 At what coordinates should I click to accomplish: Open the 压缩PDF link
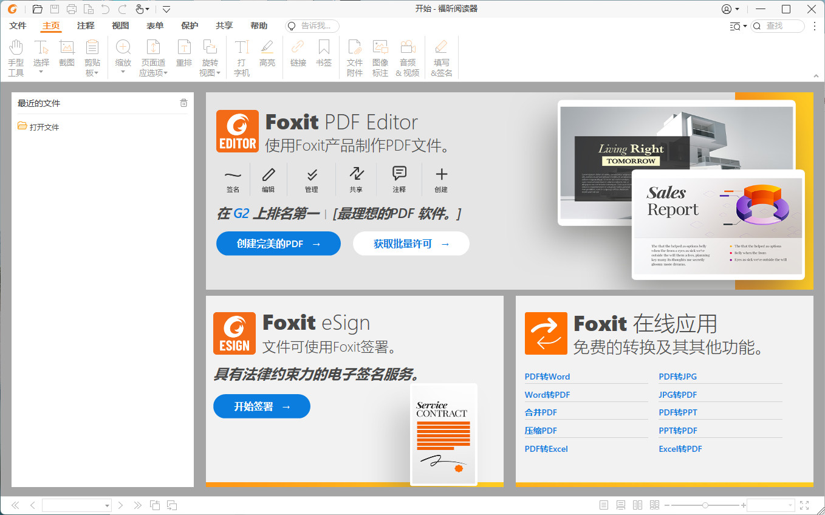point(541,431)
